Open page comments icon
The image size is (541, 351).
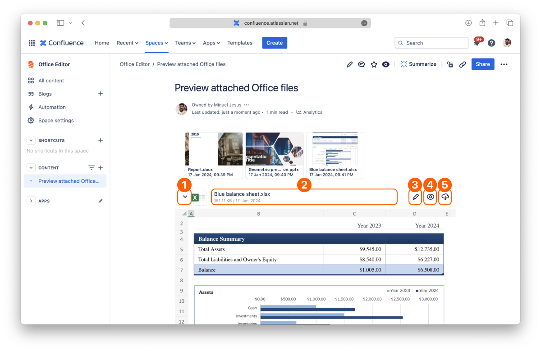[361, 64]
